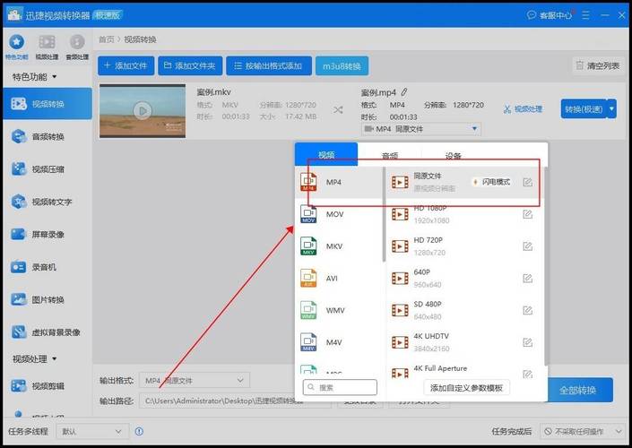Open 视频转文字 in the sidebar
Image resolution: width=632 pixels, height=448 pixels.
(x=48, y=202)
